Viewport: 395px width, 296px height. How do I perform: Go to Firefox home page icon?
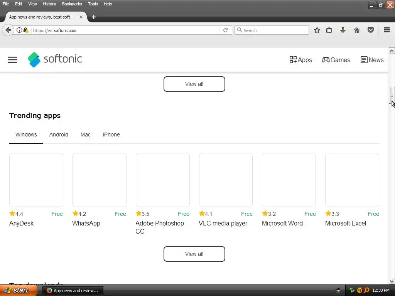click(357, 30)
